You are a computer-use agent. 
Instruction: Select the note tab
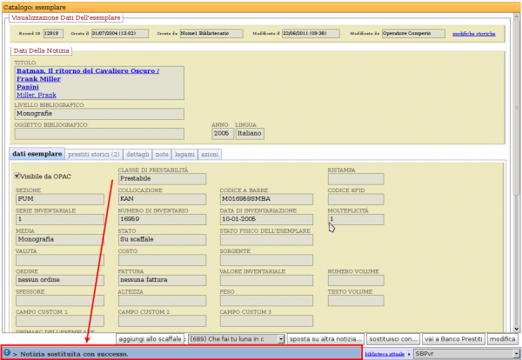[162, 154]
